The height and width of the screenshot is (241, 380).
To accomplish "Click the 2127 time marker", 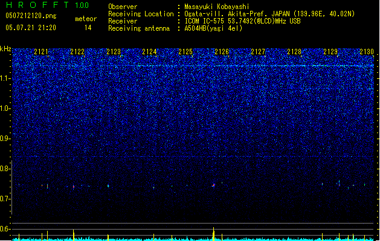I will pos(258,52).
